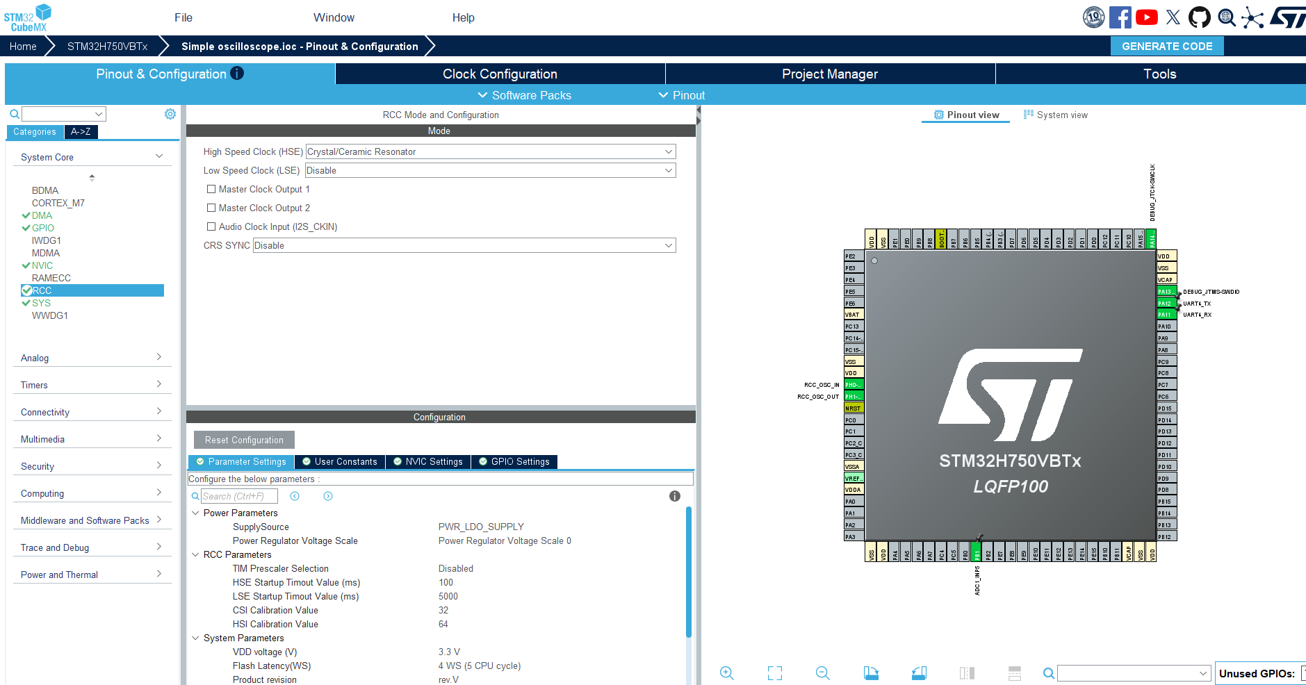Zoom out of the pinout view
The width and height of the screenshot is (1306, 685).
(x=823, y=672)
